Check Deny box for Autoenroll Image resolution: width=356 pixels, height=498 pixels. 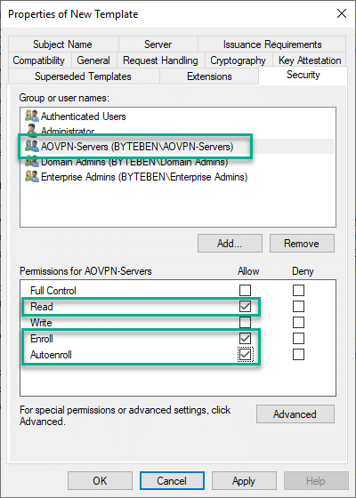click(x=298, y=355)
